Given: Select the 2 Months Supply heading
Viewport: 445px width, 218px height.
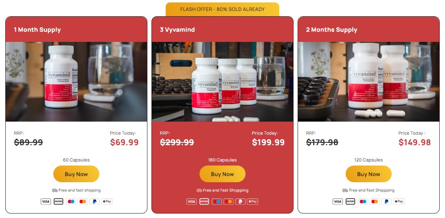Looking at the screenshot, I should [331, 30].
